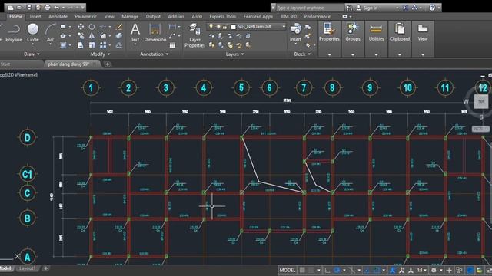
Task: Open the Manage ribbon tab
Action: coord(130,16)
